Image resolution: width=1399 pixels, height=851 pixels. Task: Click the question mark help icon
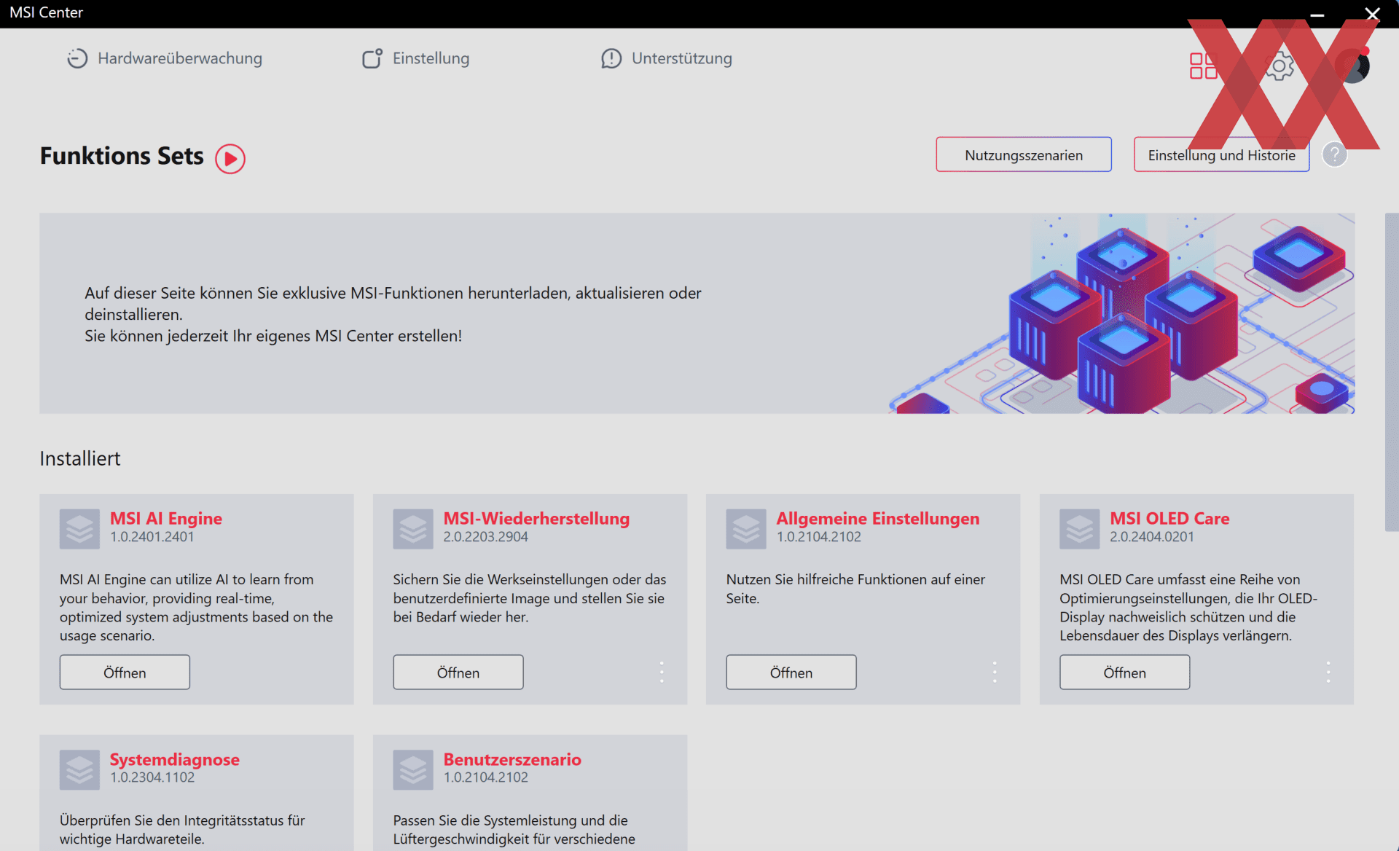(x=1334, y=154)
